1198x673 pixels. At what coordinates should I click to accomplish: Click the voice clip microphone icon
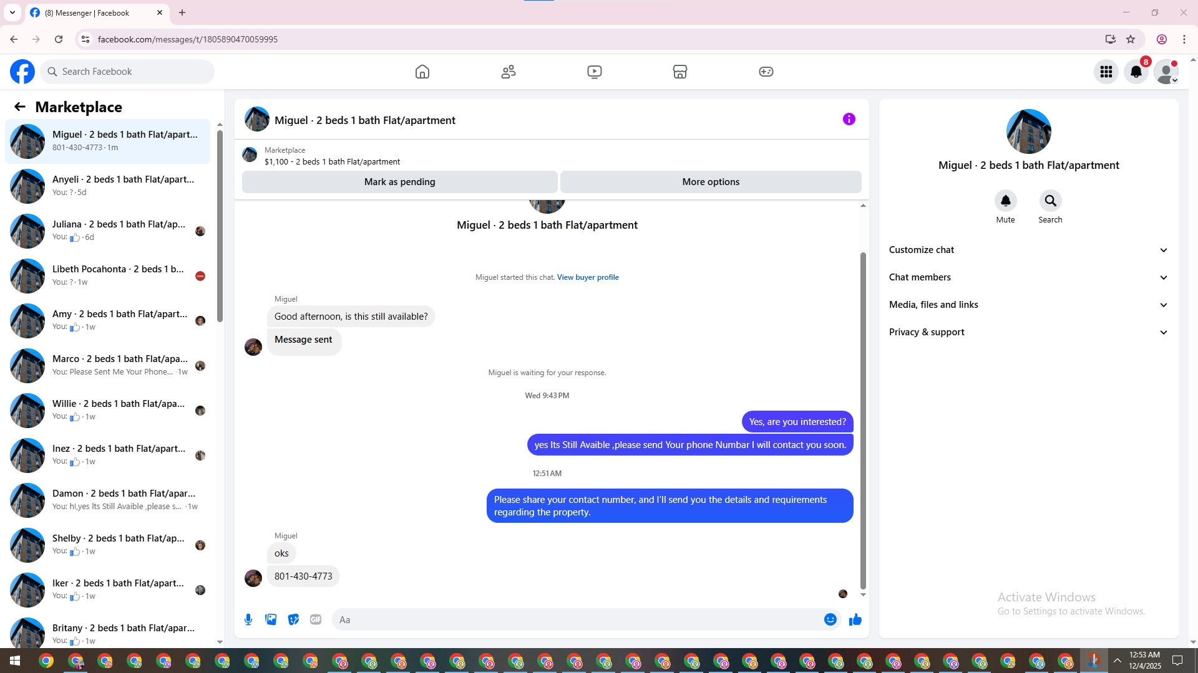coord(248,619)
